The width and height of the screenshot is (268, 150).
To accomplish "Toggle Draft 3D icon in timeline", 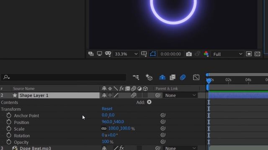I will [x=149, y=77].
